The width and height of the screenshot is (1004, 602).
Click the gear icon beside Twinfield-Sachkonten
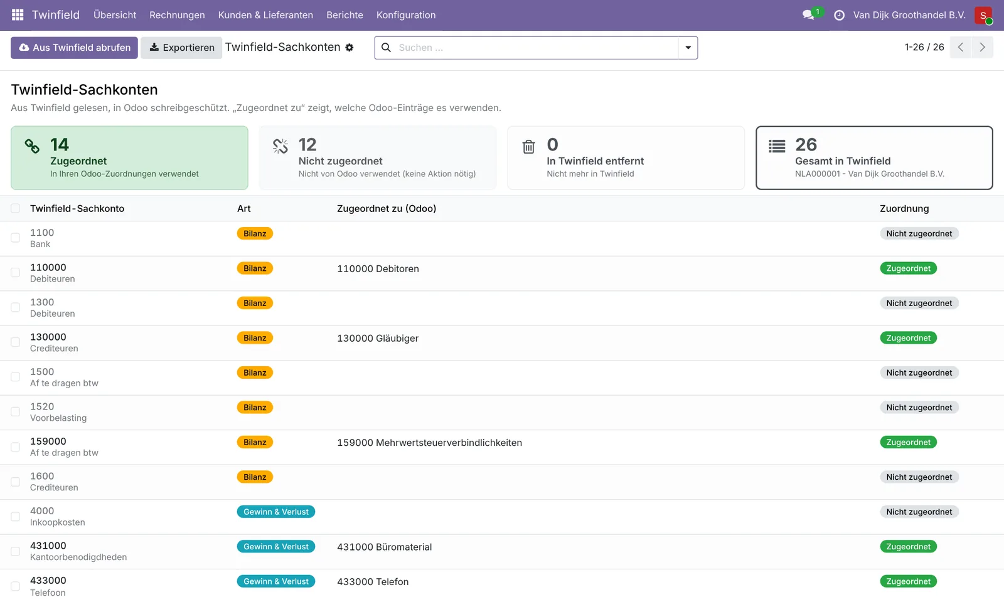coord(350,48)
